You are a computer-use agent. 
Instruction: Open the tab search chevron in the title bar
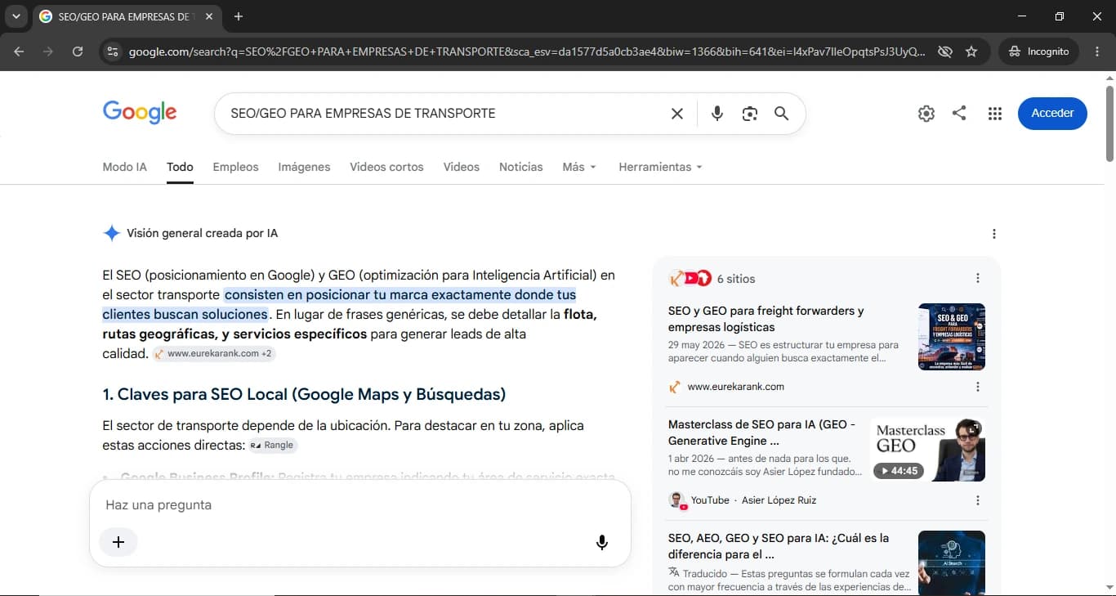(x=16, y=16)
